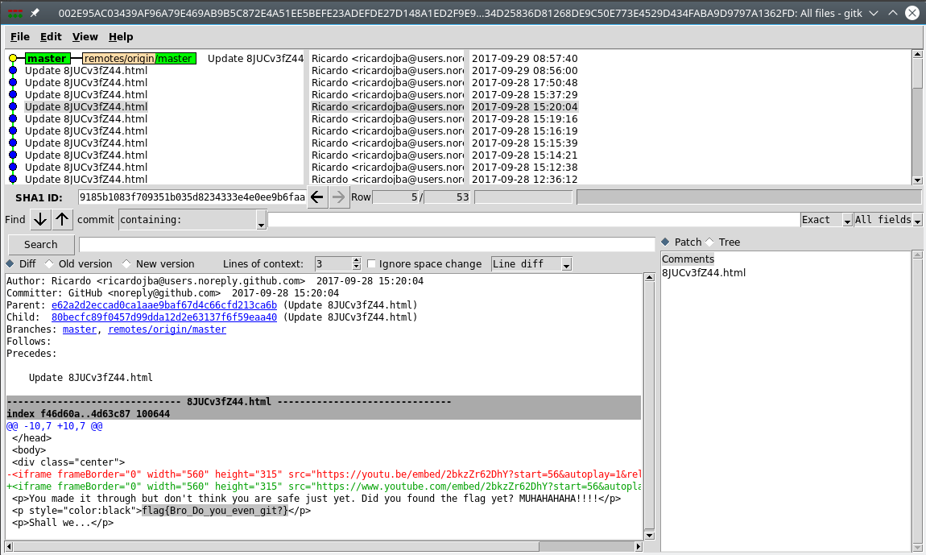
Task: Open the Edit menu
Action: (x=51, y=37)
